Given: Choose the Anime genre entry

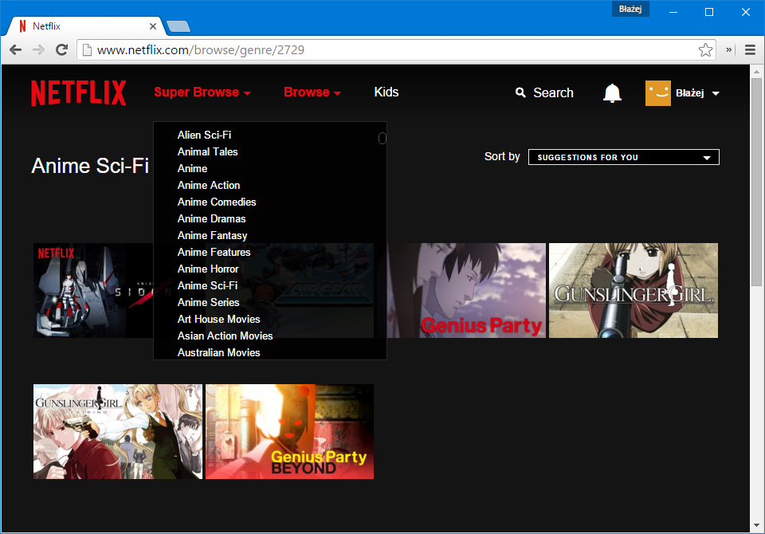Looking at the screenshot, I should pyautogui.click(x=192, y=168).
